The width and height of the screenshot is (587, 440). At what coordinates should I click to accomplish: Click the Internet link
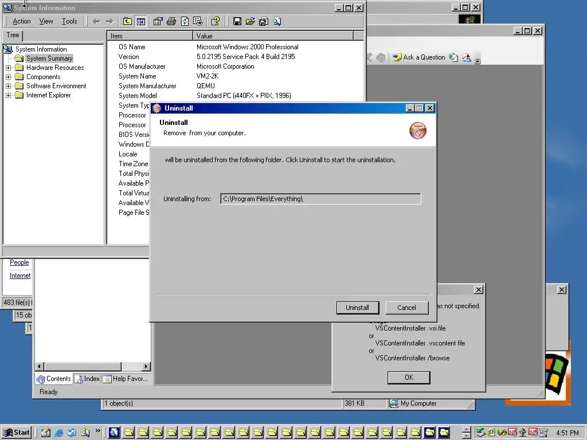tap(20, 276)
